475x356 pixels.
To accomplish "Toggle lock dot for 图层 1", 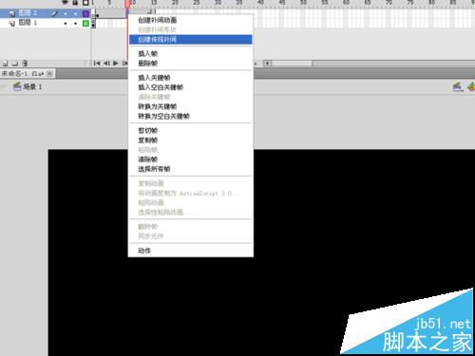I will coord(75,23).
